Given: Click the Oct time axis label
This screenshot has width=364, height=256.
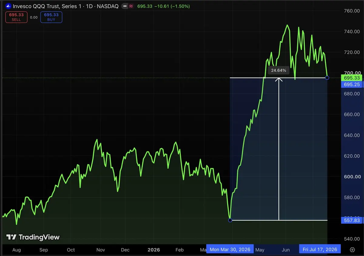Looking at the screenshot, I should tap(71, 250).
